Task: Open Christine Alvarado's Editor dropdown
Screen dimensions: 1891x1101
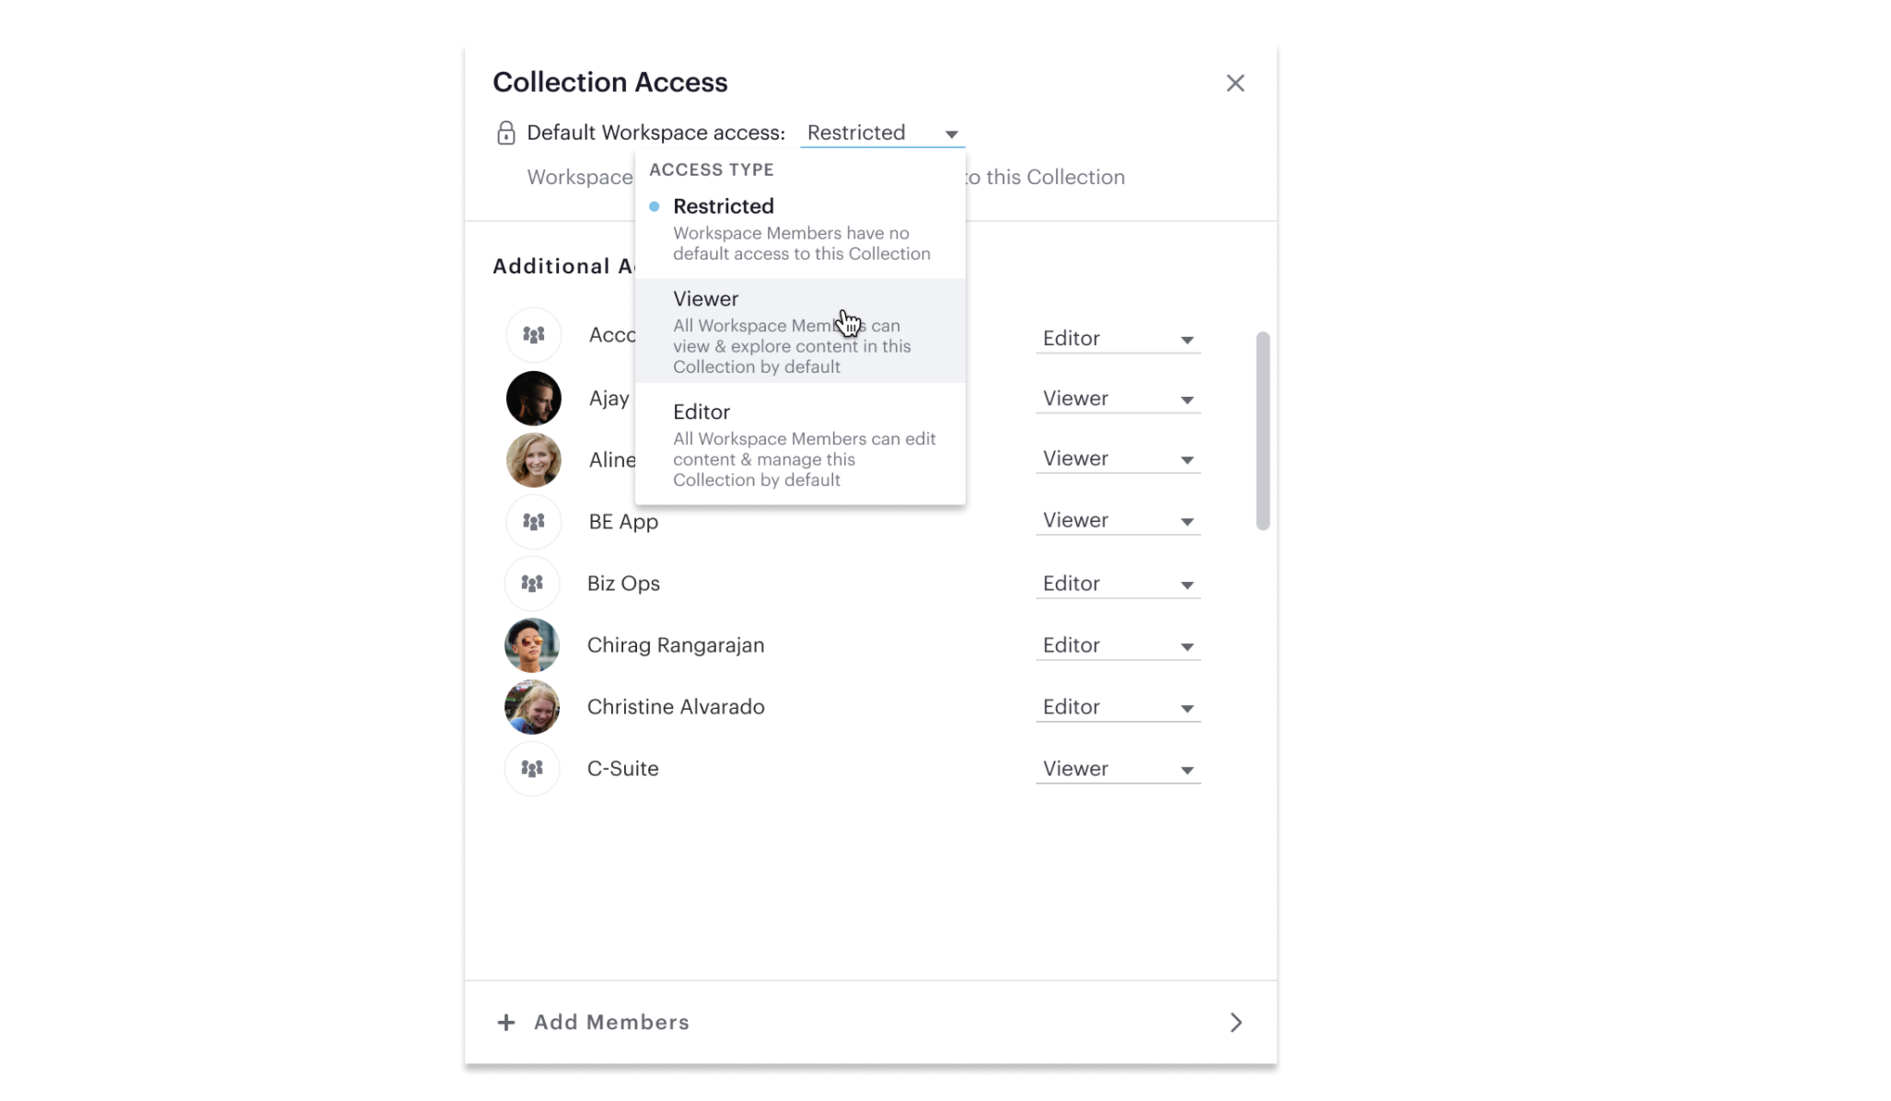Action: [x=1118, y=706]
